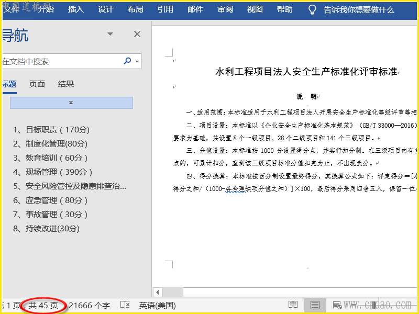Open the 视图 View ribbon tab
Screen dimensions: 419x314
coord(255,9)
